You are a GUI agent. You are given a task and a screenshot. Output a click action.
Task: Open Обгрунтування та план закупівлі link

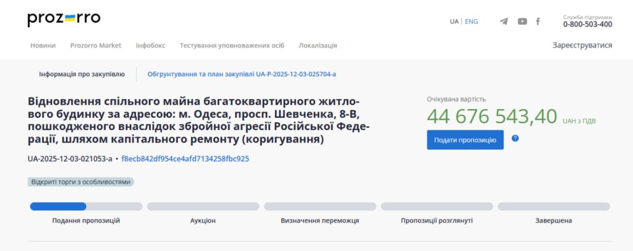point(242,74)
